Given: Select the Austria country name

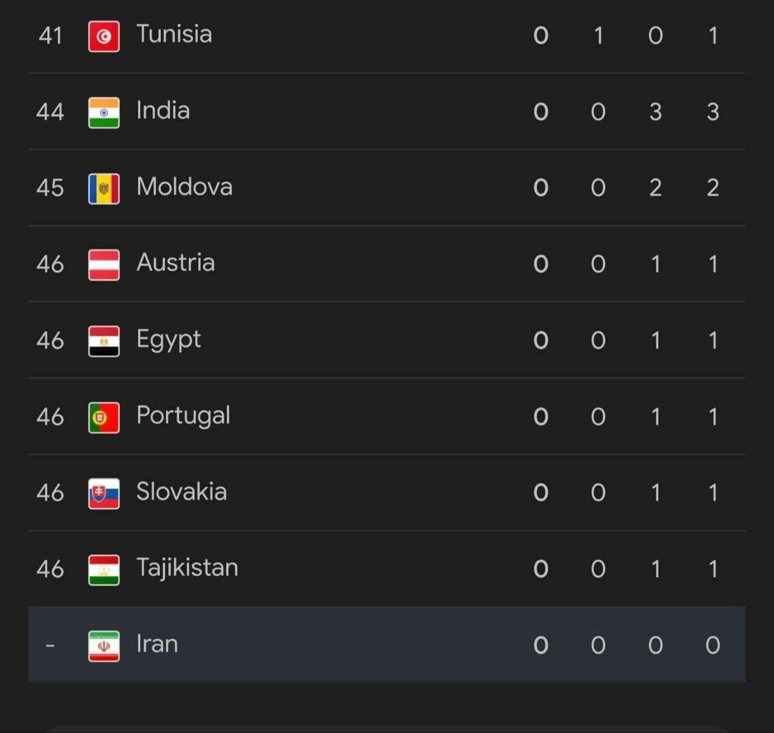Looking at the screenshot, I should tap(176, 262).
